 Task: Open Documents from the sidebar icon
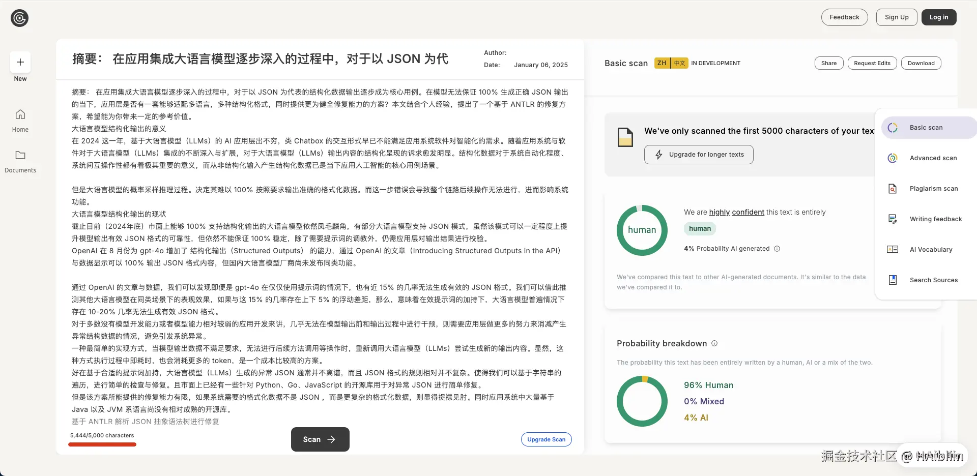tap(20, 156)
